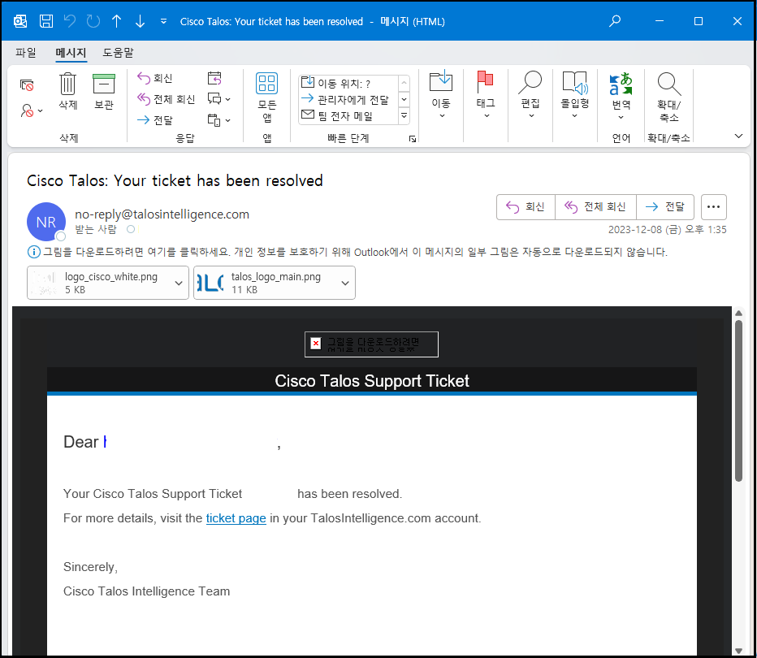Click the info bar to download pictures
Screen dimensions: 757x658
348,252
